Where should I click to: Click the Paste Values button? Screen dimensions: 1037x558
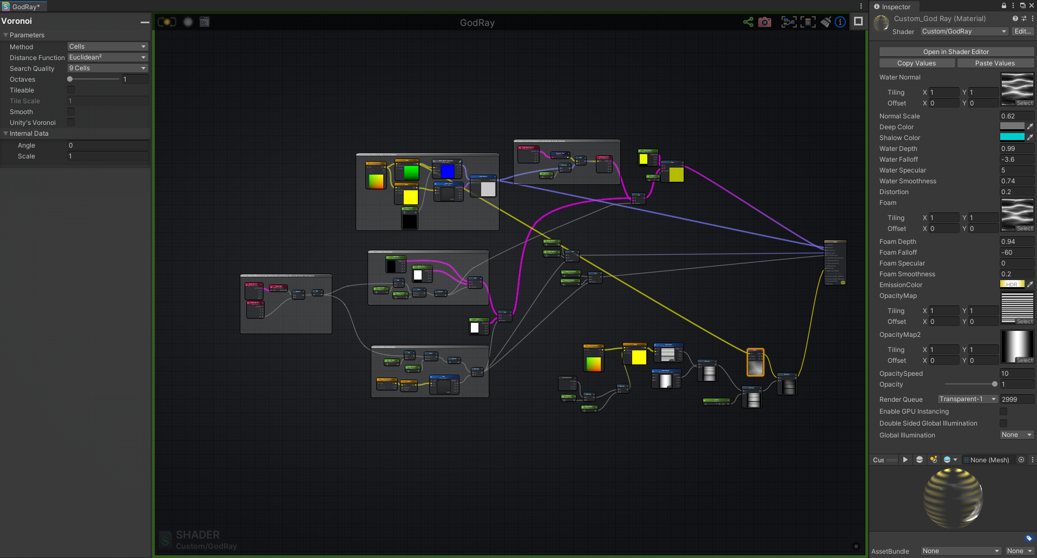pos(995,63)
